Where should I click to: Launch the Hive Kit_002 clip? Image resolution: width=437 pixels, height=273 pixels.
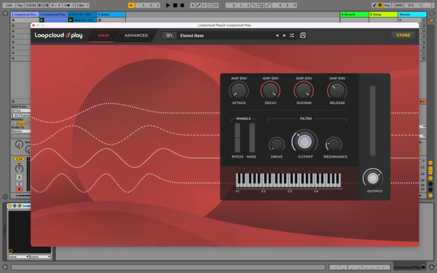click(x=71, y=20)
